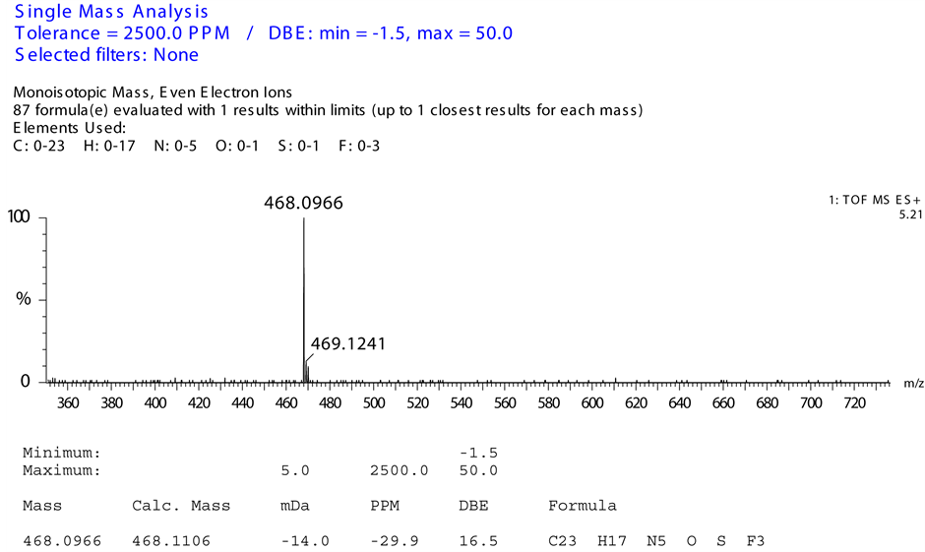Click the 469.1241 isotope peak label
925x552 pixels.
point(348,344)
